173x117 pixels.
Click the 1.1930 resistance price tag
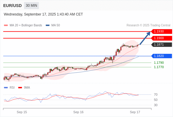pos(162,32)
